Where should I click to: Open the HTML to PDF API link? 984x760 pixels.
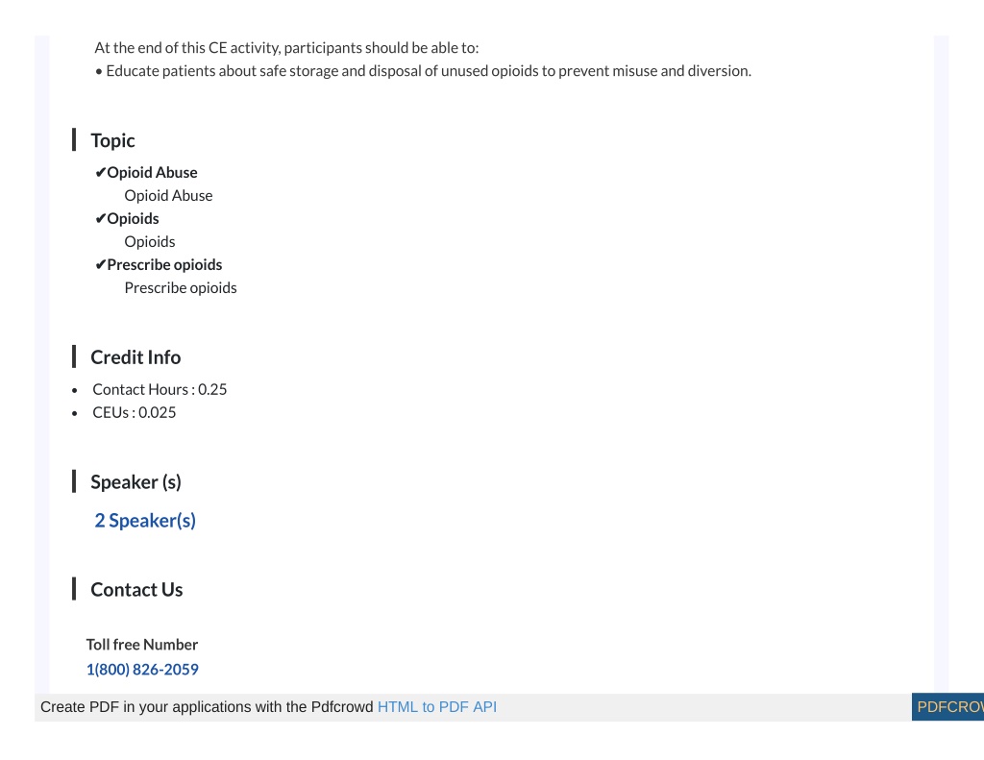(x=437, y=707)
